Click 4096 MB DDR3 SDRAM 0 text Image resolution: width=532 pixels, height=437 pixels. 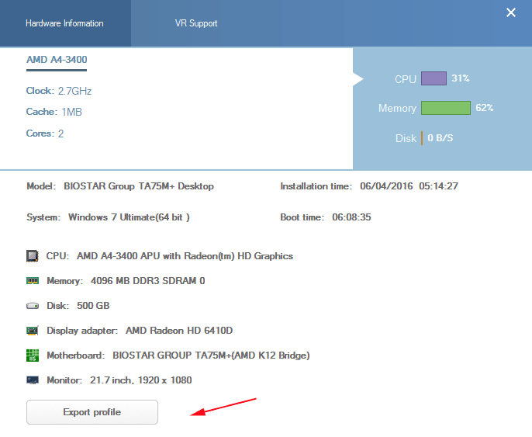148,281
